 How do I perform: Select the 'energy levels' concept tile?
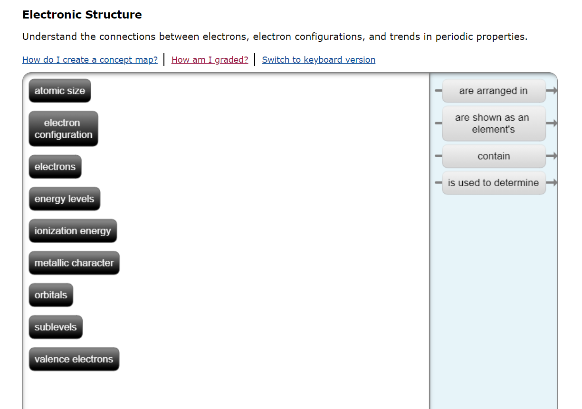click(x=64, y=199)
